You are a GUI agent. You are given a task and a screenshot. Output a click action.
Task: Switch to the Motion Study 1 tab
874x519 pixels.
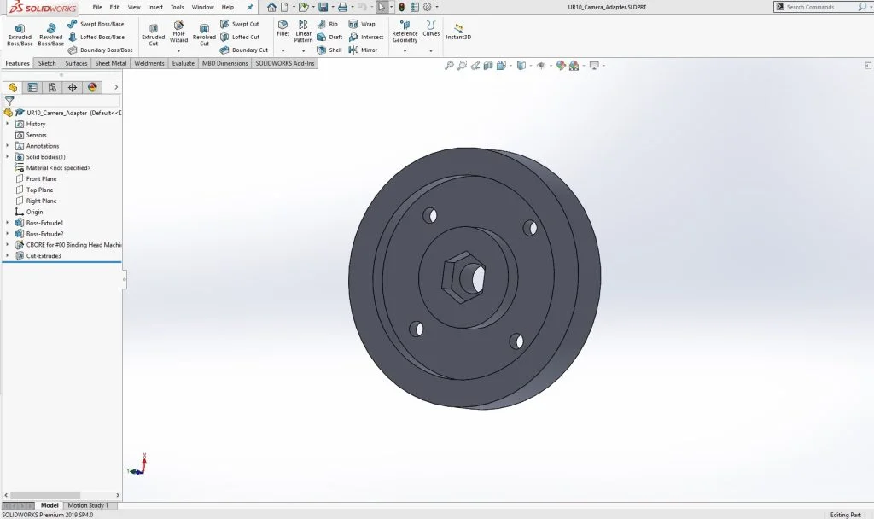(x=88, y=505)
